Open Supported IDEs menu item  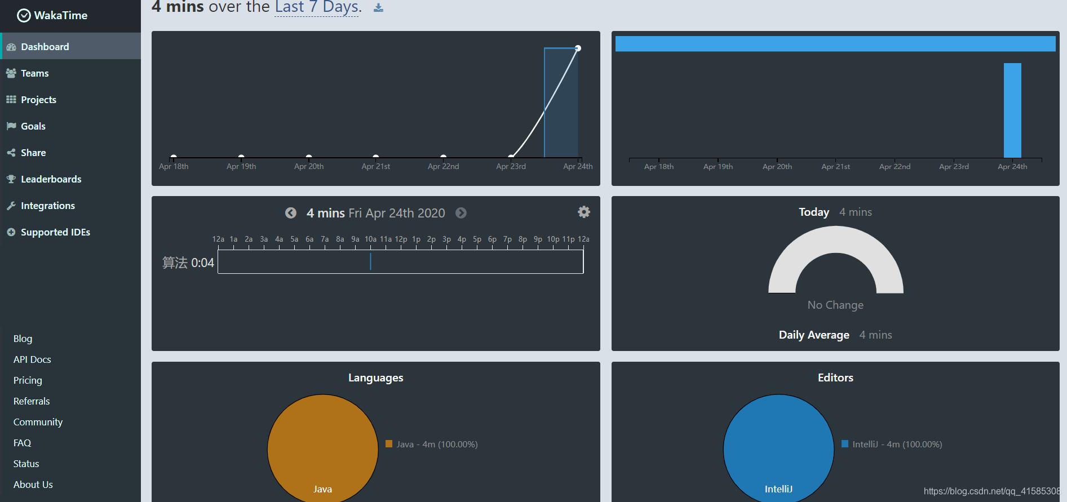(70, 232)
